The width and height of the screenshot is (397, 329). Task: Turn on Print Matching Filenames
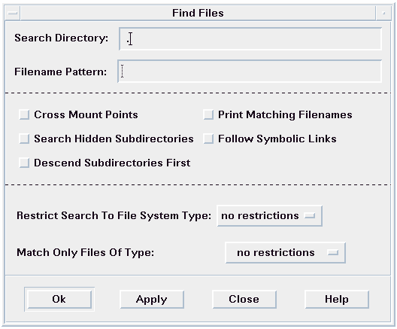(208, 114)
